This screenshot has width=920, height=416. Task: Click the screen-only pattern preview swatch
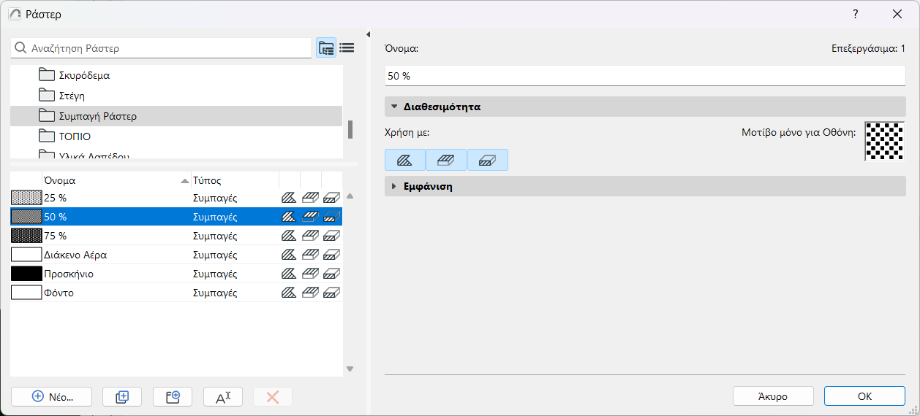pos(884,141)
